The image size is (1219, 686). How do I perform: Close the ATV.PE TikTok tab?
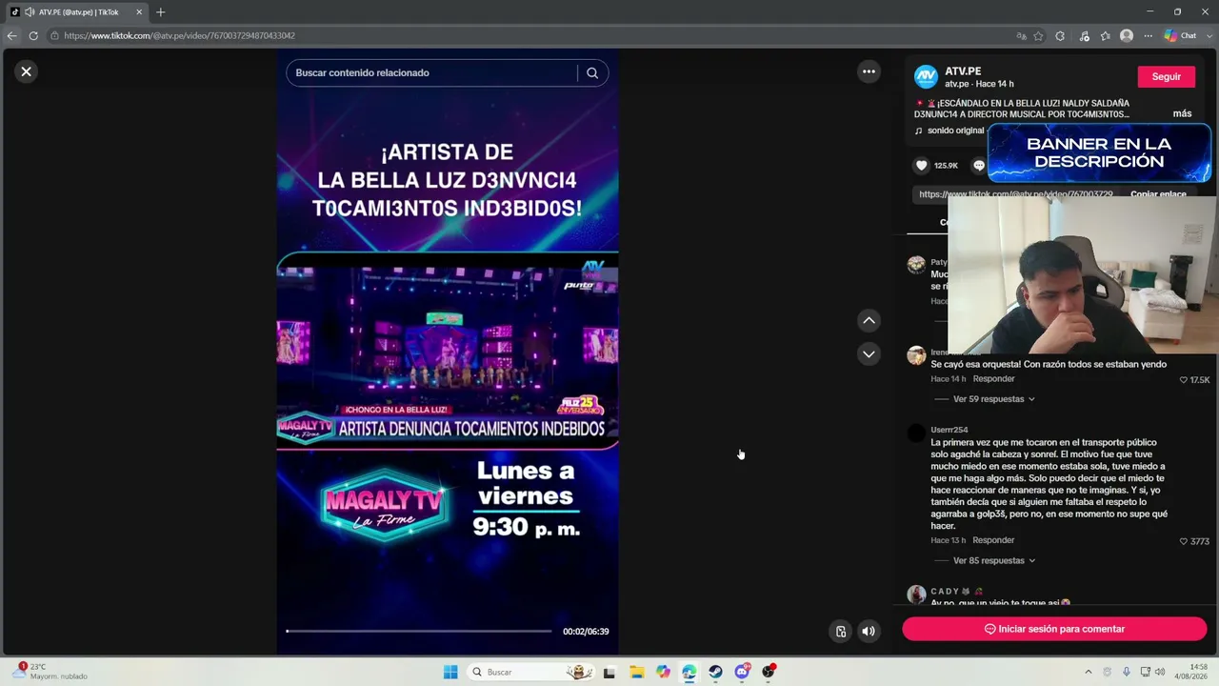tap(139, 12)
